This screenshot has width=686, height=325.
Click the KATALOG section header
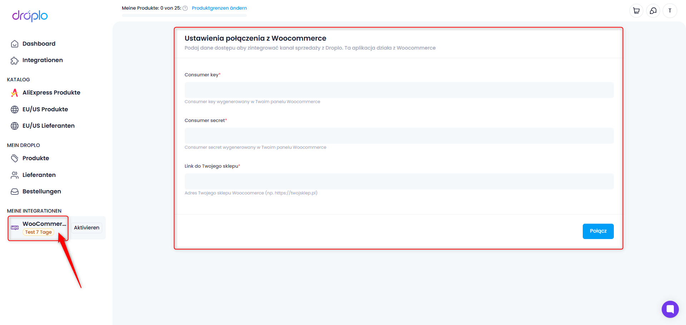(19, 80)
